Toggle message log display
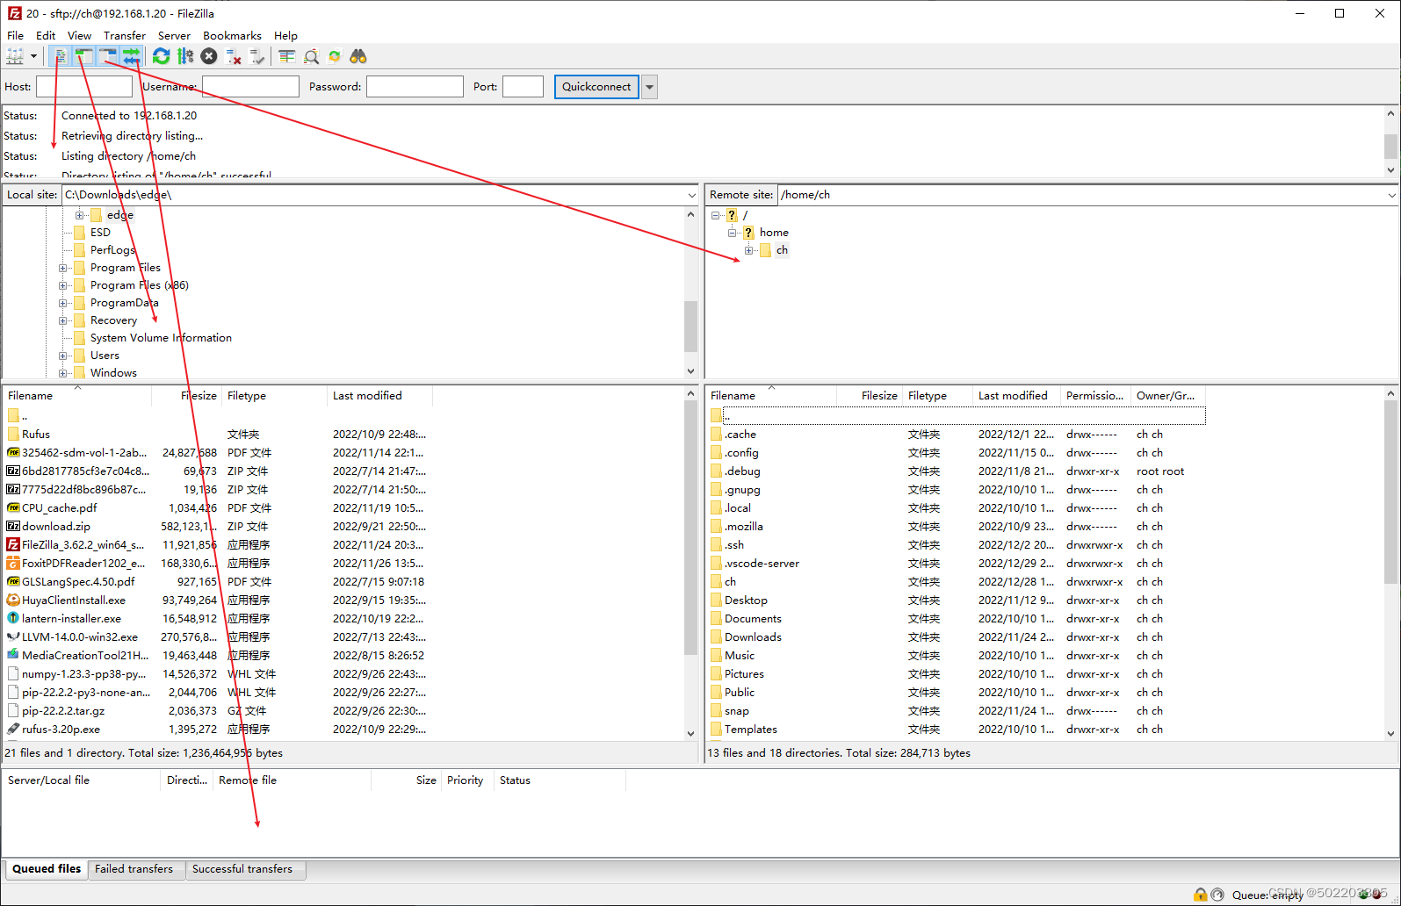 [x=60, y=56]
